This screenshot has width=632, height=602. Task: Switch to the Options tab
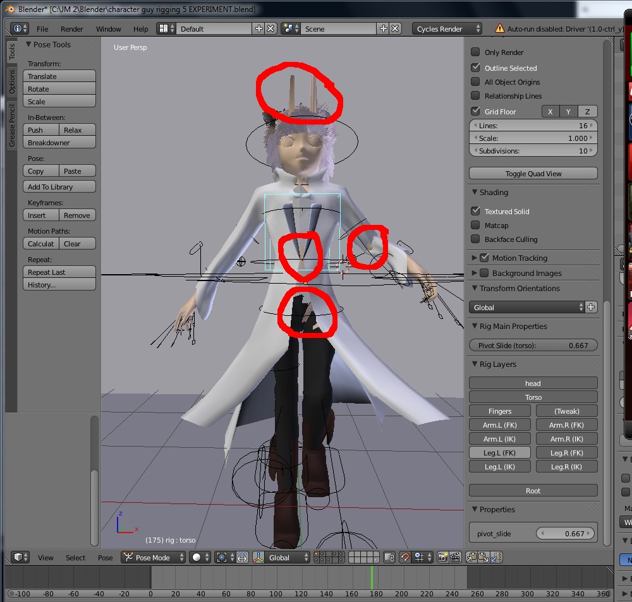click(x=11, y=81)
